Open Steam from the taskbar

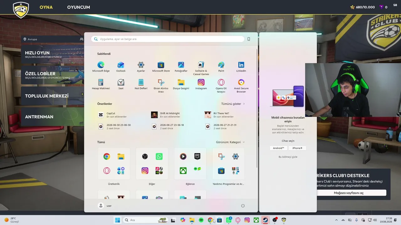(x=265, y=220)
